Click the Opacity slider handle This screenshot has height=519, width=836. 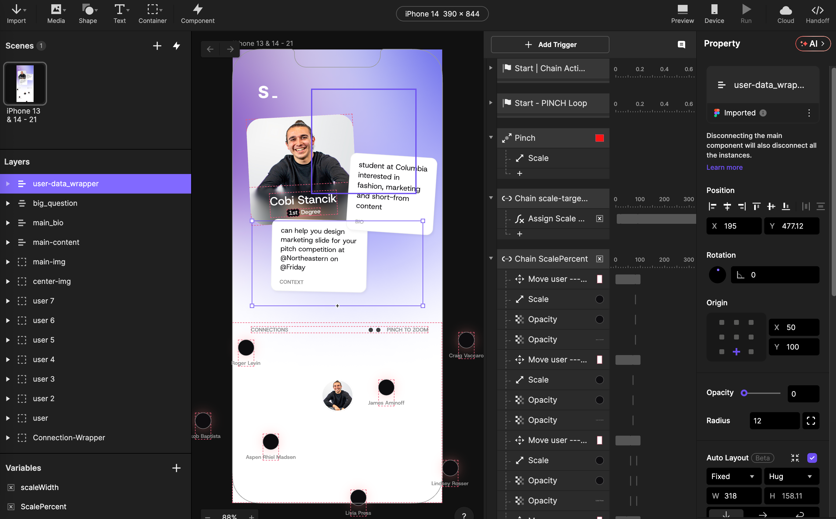pos(744,393)
